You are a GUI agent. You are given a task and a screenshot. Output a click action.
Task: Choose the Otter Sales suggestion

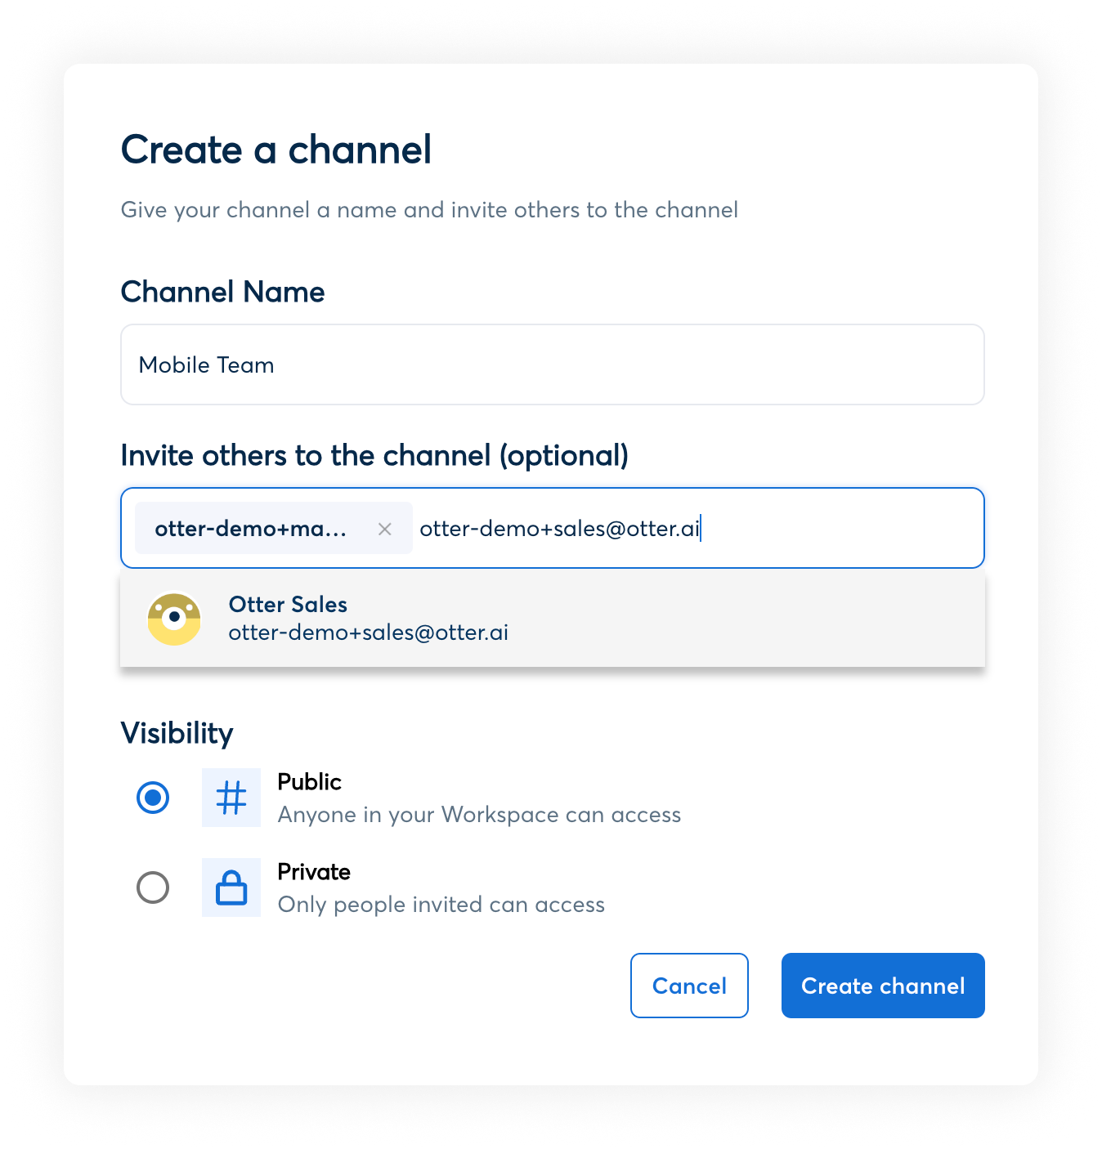click(x=553, y=619)
